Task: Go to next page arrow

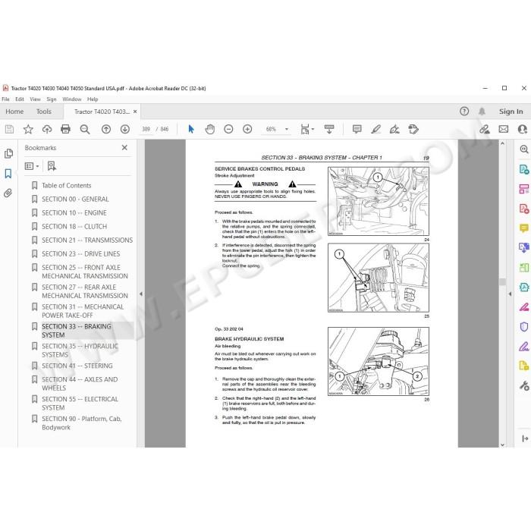Action: [x=125, y=129]
